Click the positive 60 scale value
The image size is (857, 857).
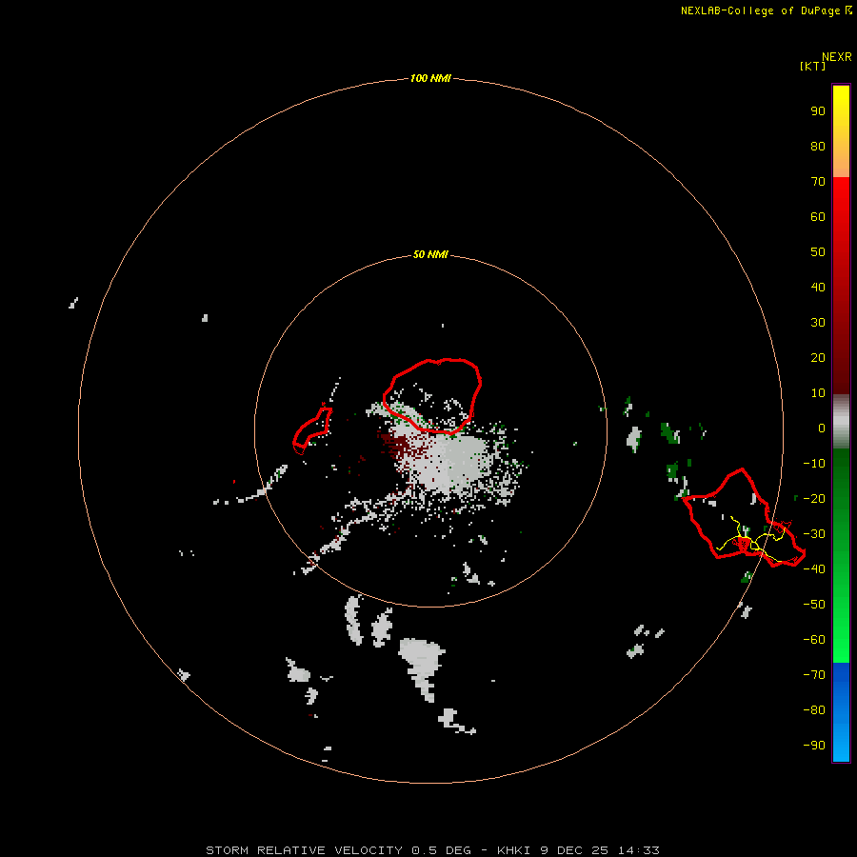[818, 217]
